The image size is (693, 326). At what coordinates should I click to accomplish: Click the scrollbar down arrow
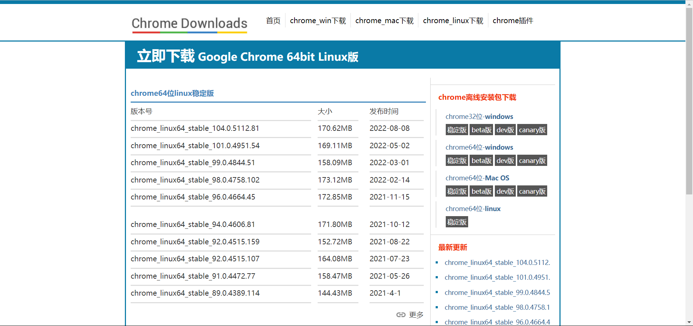(689, 322)
